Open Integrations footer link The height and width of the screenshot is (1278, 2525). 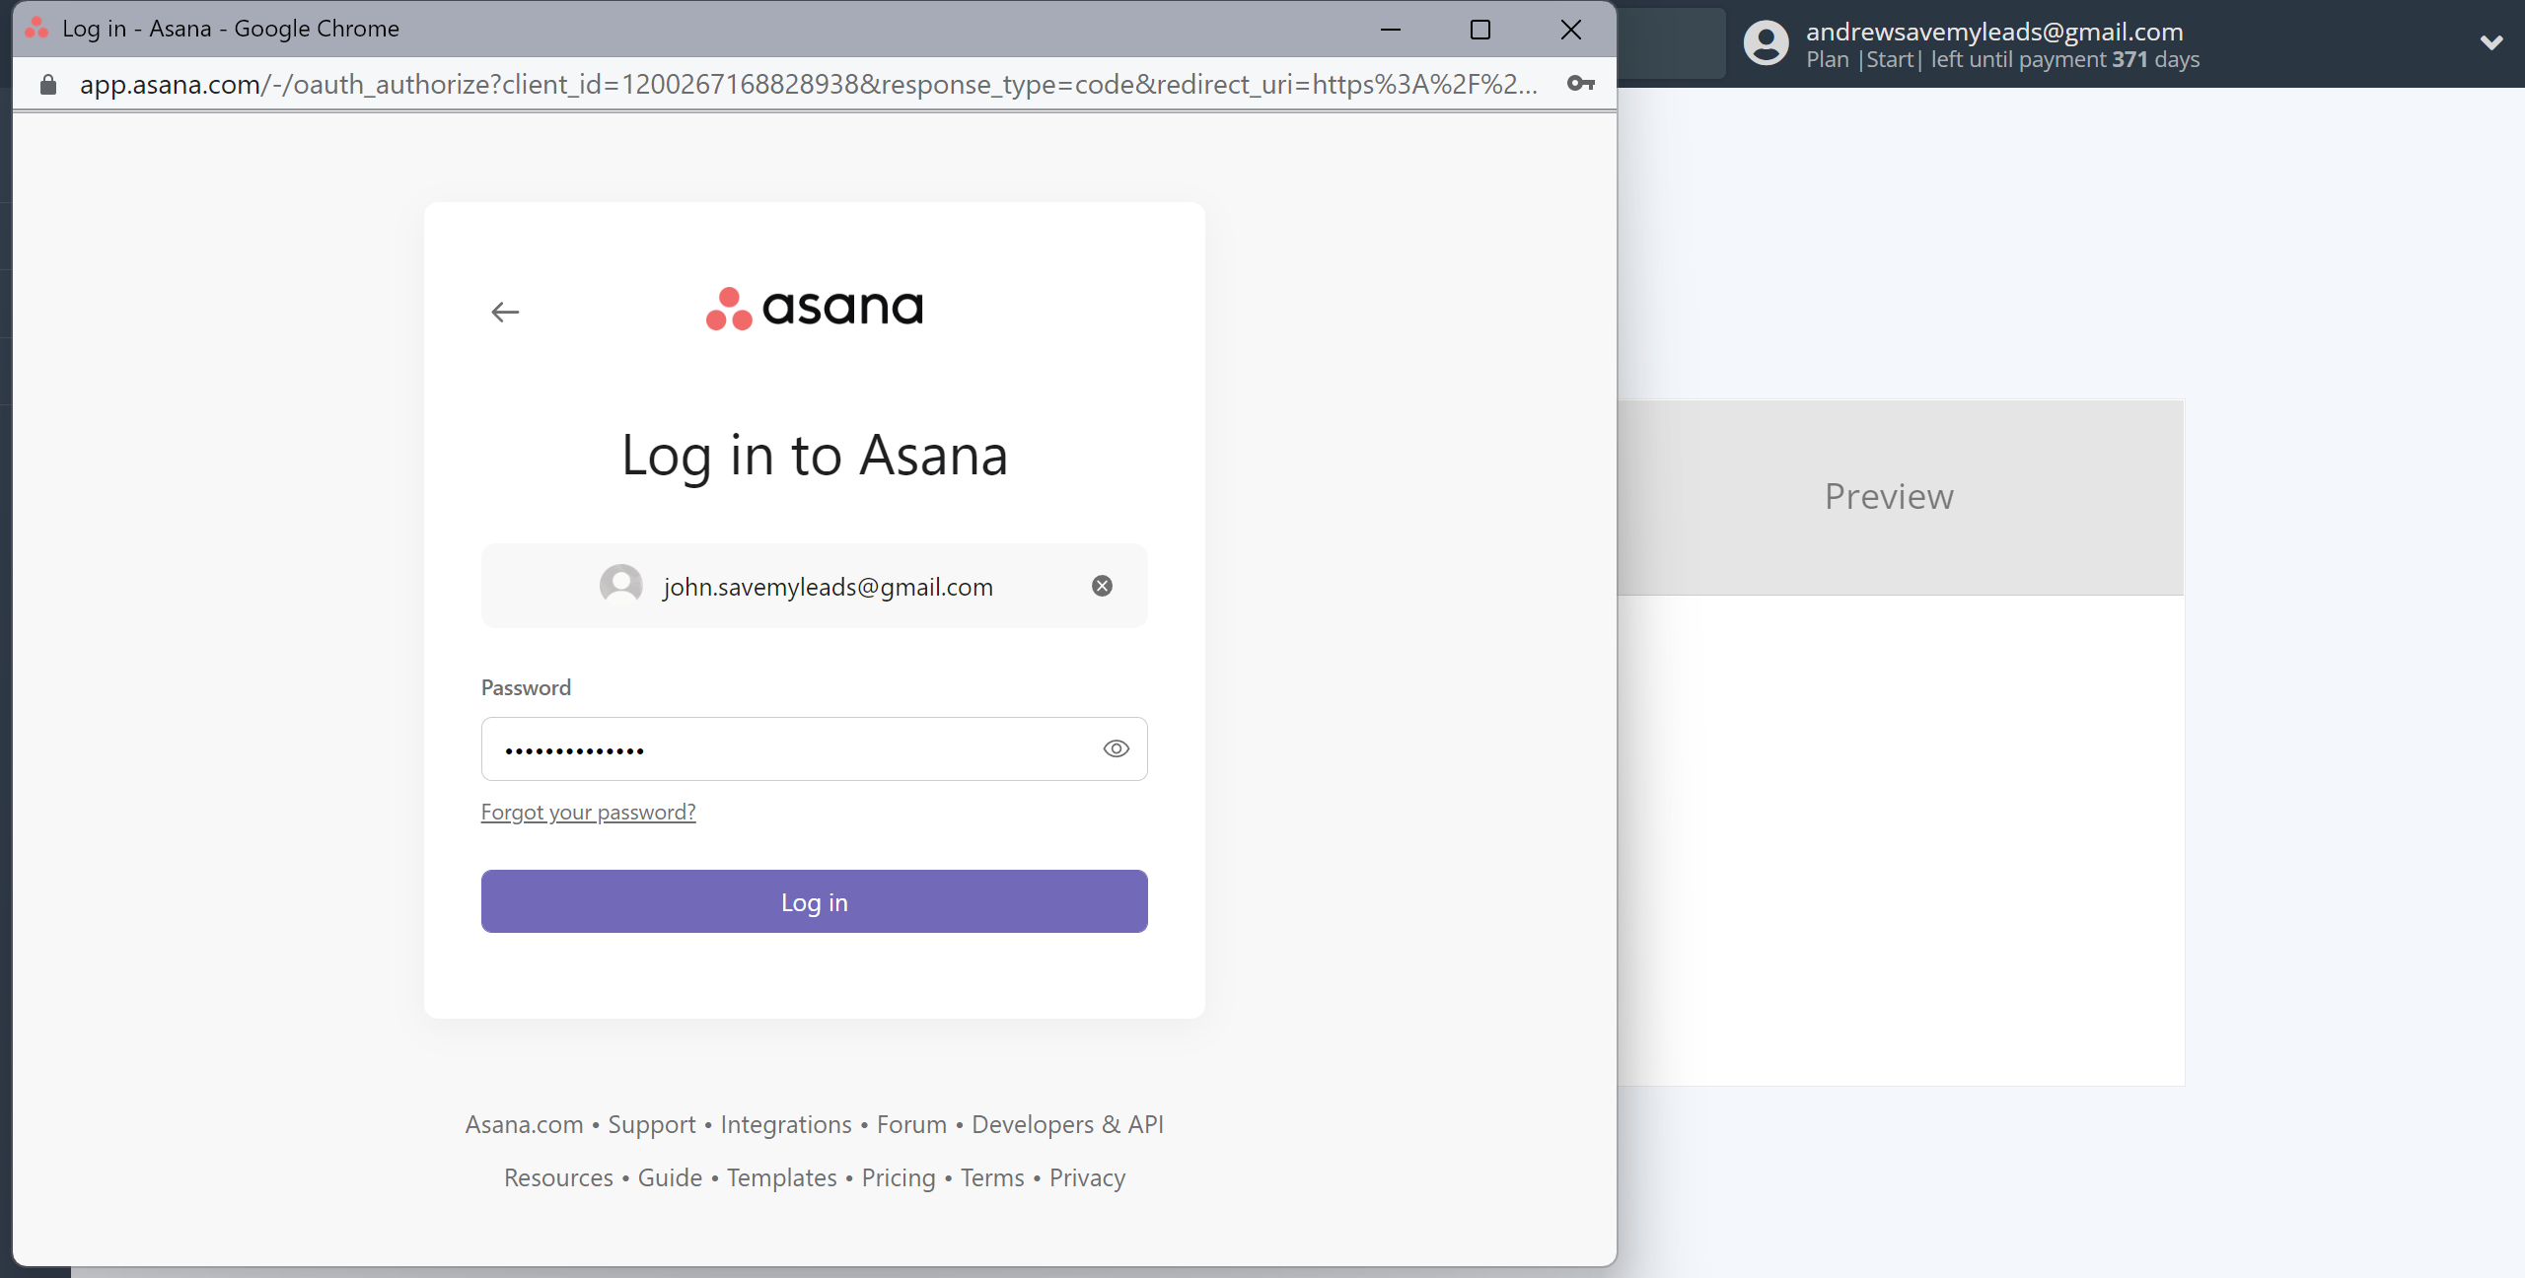coord(786,1125)
